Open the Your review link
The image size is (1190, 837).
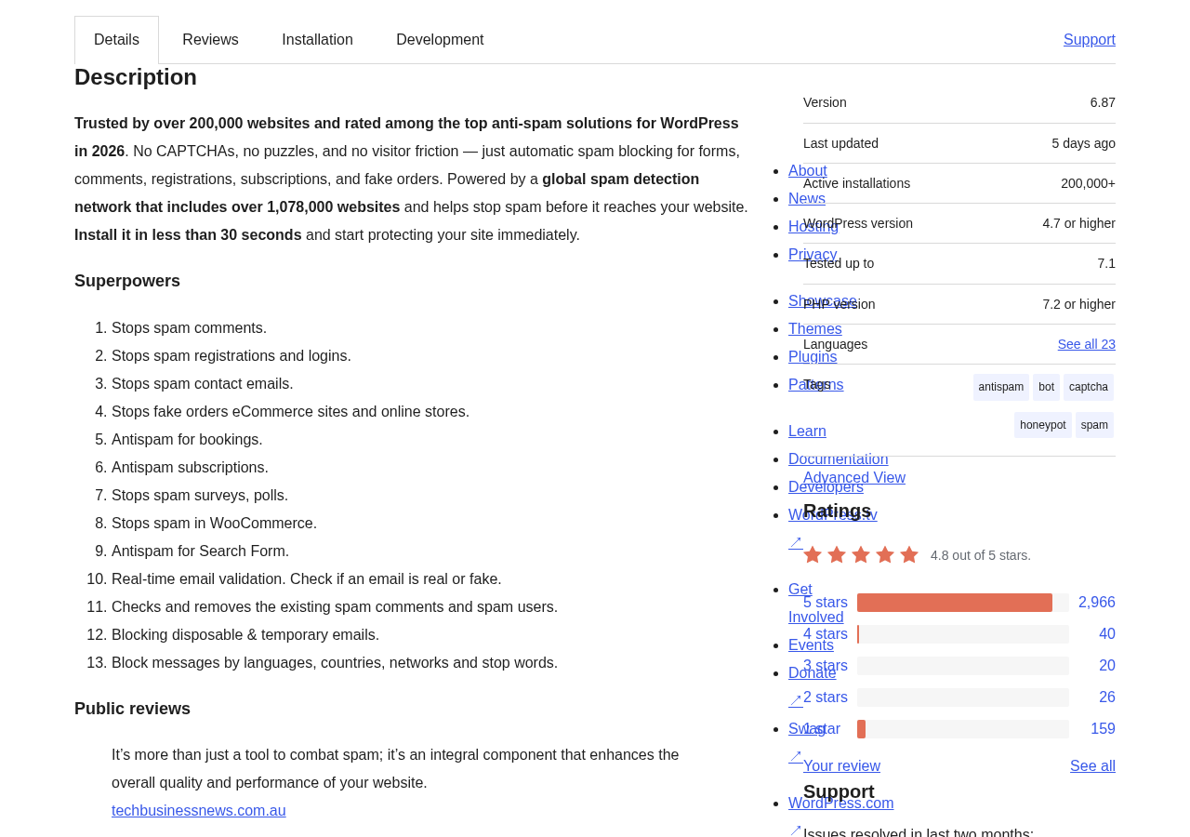(x=841, y=766)
